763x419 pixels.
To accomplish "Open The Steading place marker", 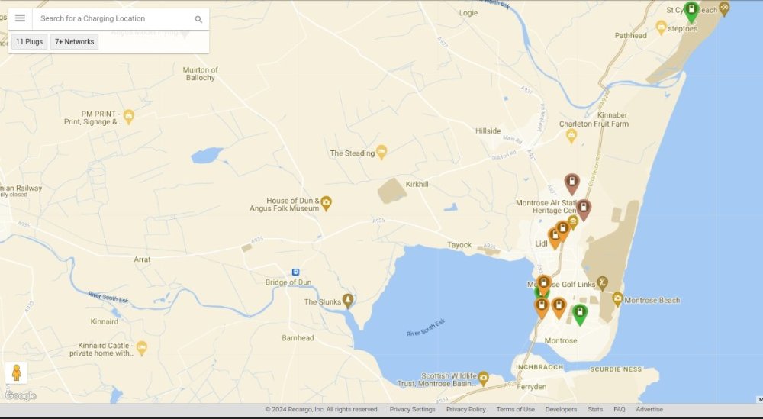I will 381,152.
